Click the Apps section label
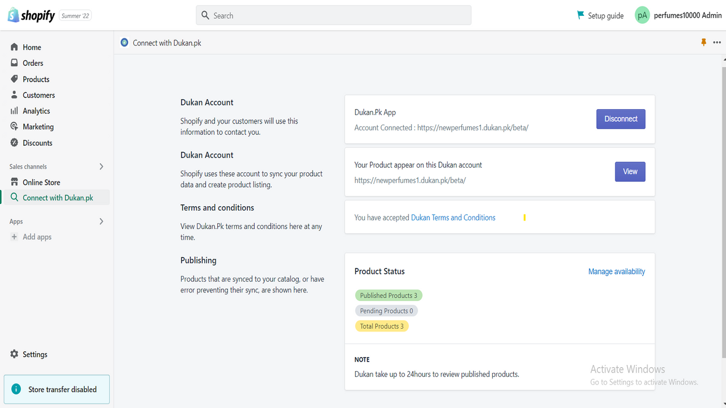 pyautogui.click(x=16, y=222)
